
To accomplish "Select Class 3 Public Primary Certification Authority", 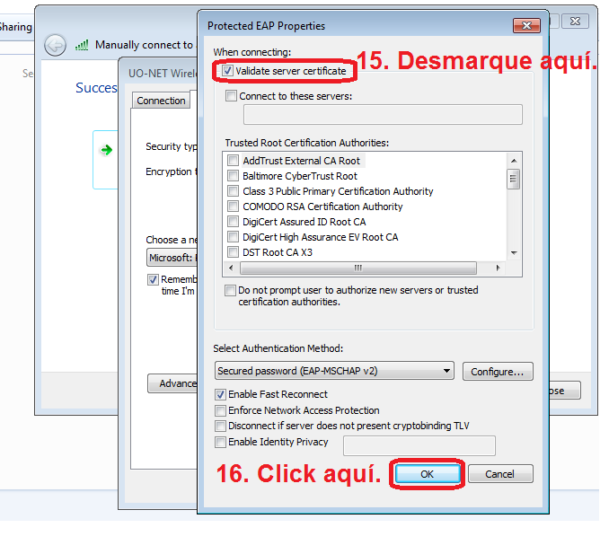I will (x=234, y=191).
